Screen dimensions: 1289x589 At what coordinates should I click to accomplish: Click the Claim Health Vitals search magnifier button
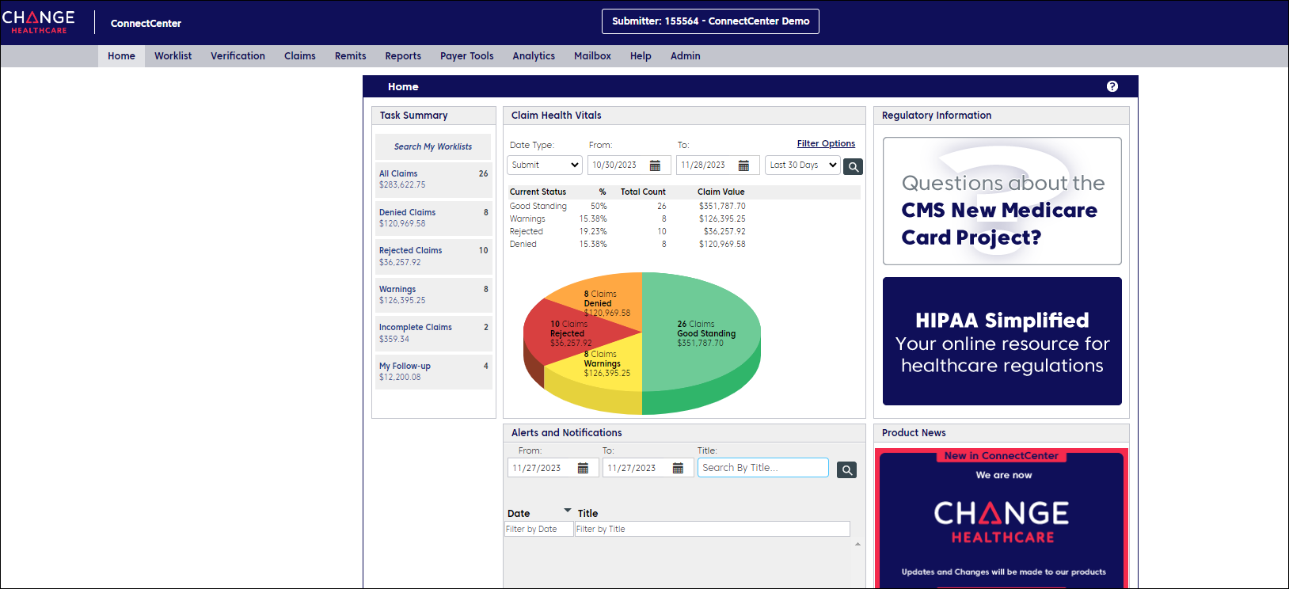click(x=853, y=166)
